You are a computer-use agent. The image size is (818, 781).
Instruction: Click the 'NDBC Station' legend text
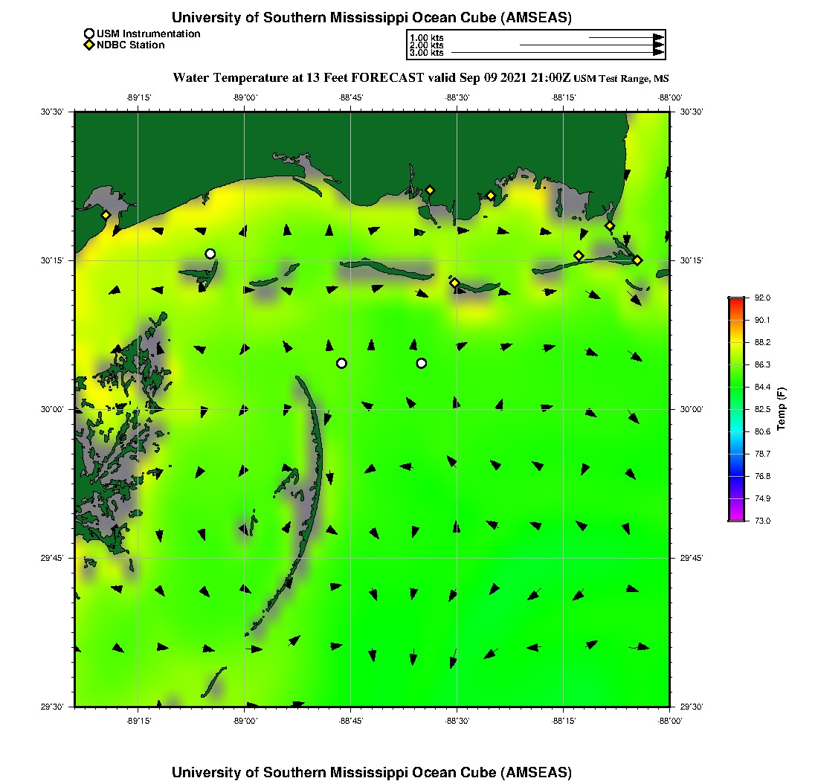pos(131,45)
